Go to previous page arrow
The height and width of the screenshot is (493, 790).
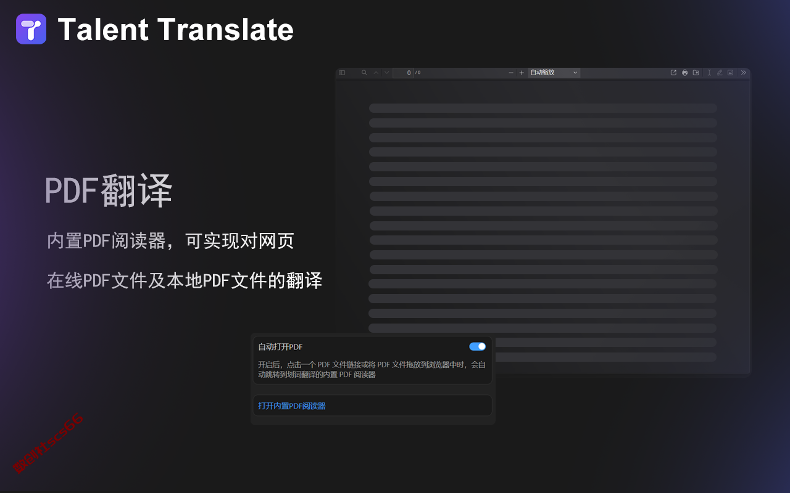[x=376, y=73]
